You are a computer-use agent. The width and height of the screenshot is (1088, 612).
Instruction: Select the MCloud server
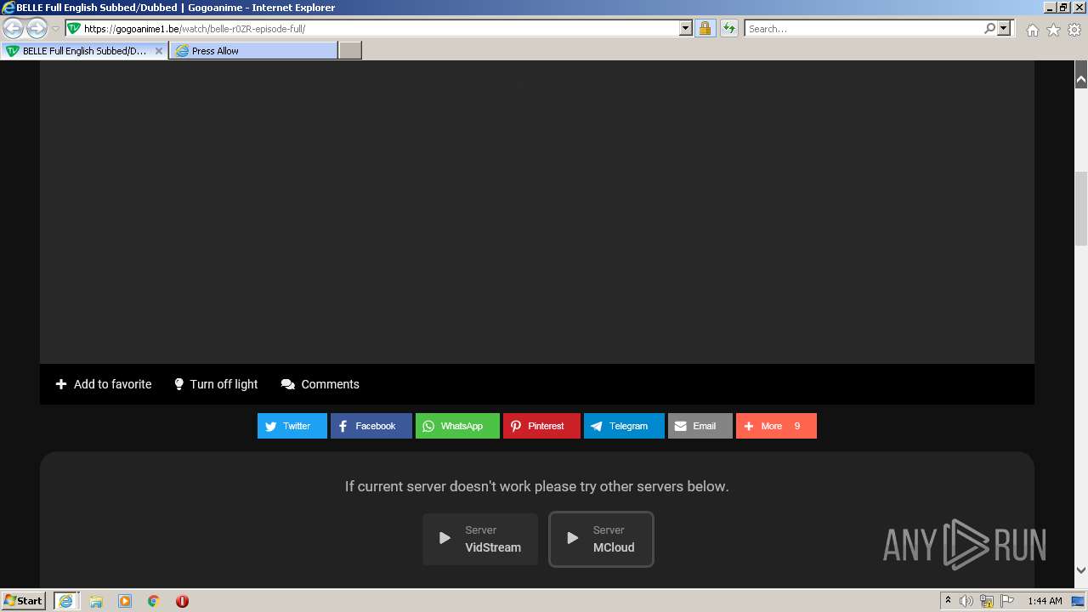(x=601, y=539)
